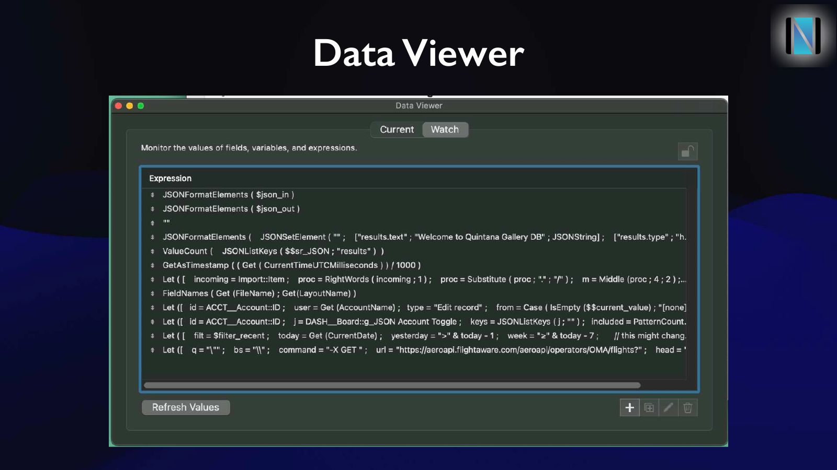Click reorder handle of flightaware row
The image size is (837, 470).
pos(152,350)
